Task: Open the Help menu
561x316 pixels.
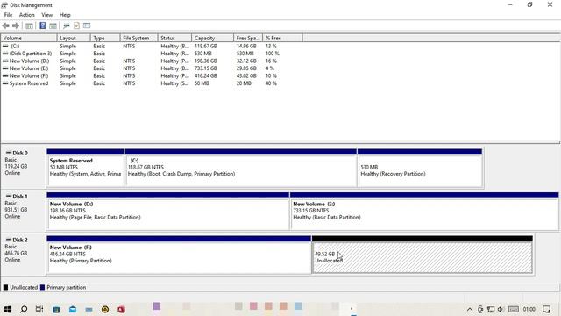Action: [x=65, y=15]
